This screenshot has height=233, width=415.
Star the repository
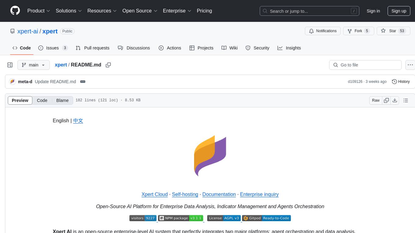393,31
